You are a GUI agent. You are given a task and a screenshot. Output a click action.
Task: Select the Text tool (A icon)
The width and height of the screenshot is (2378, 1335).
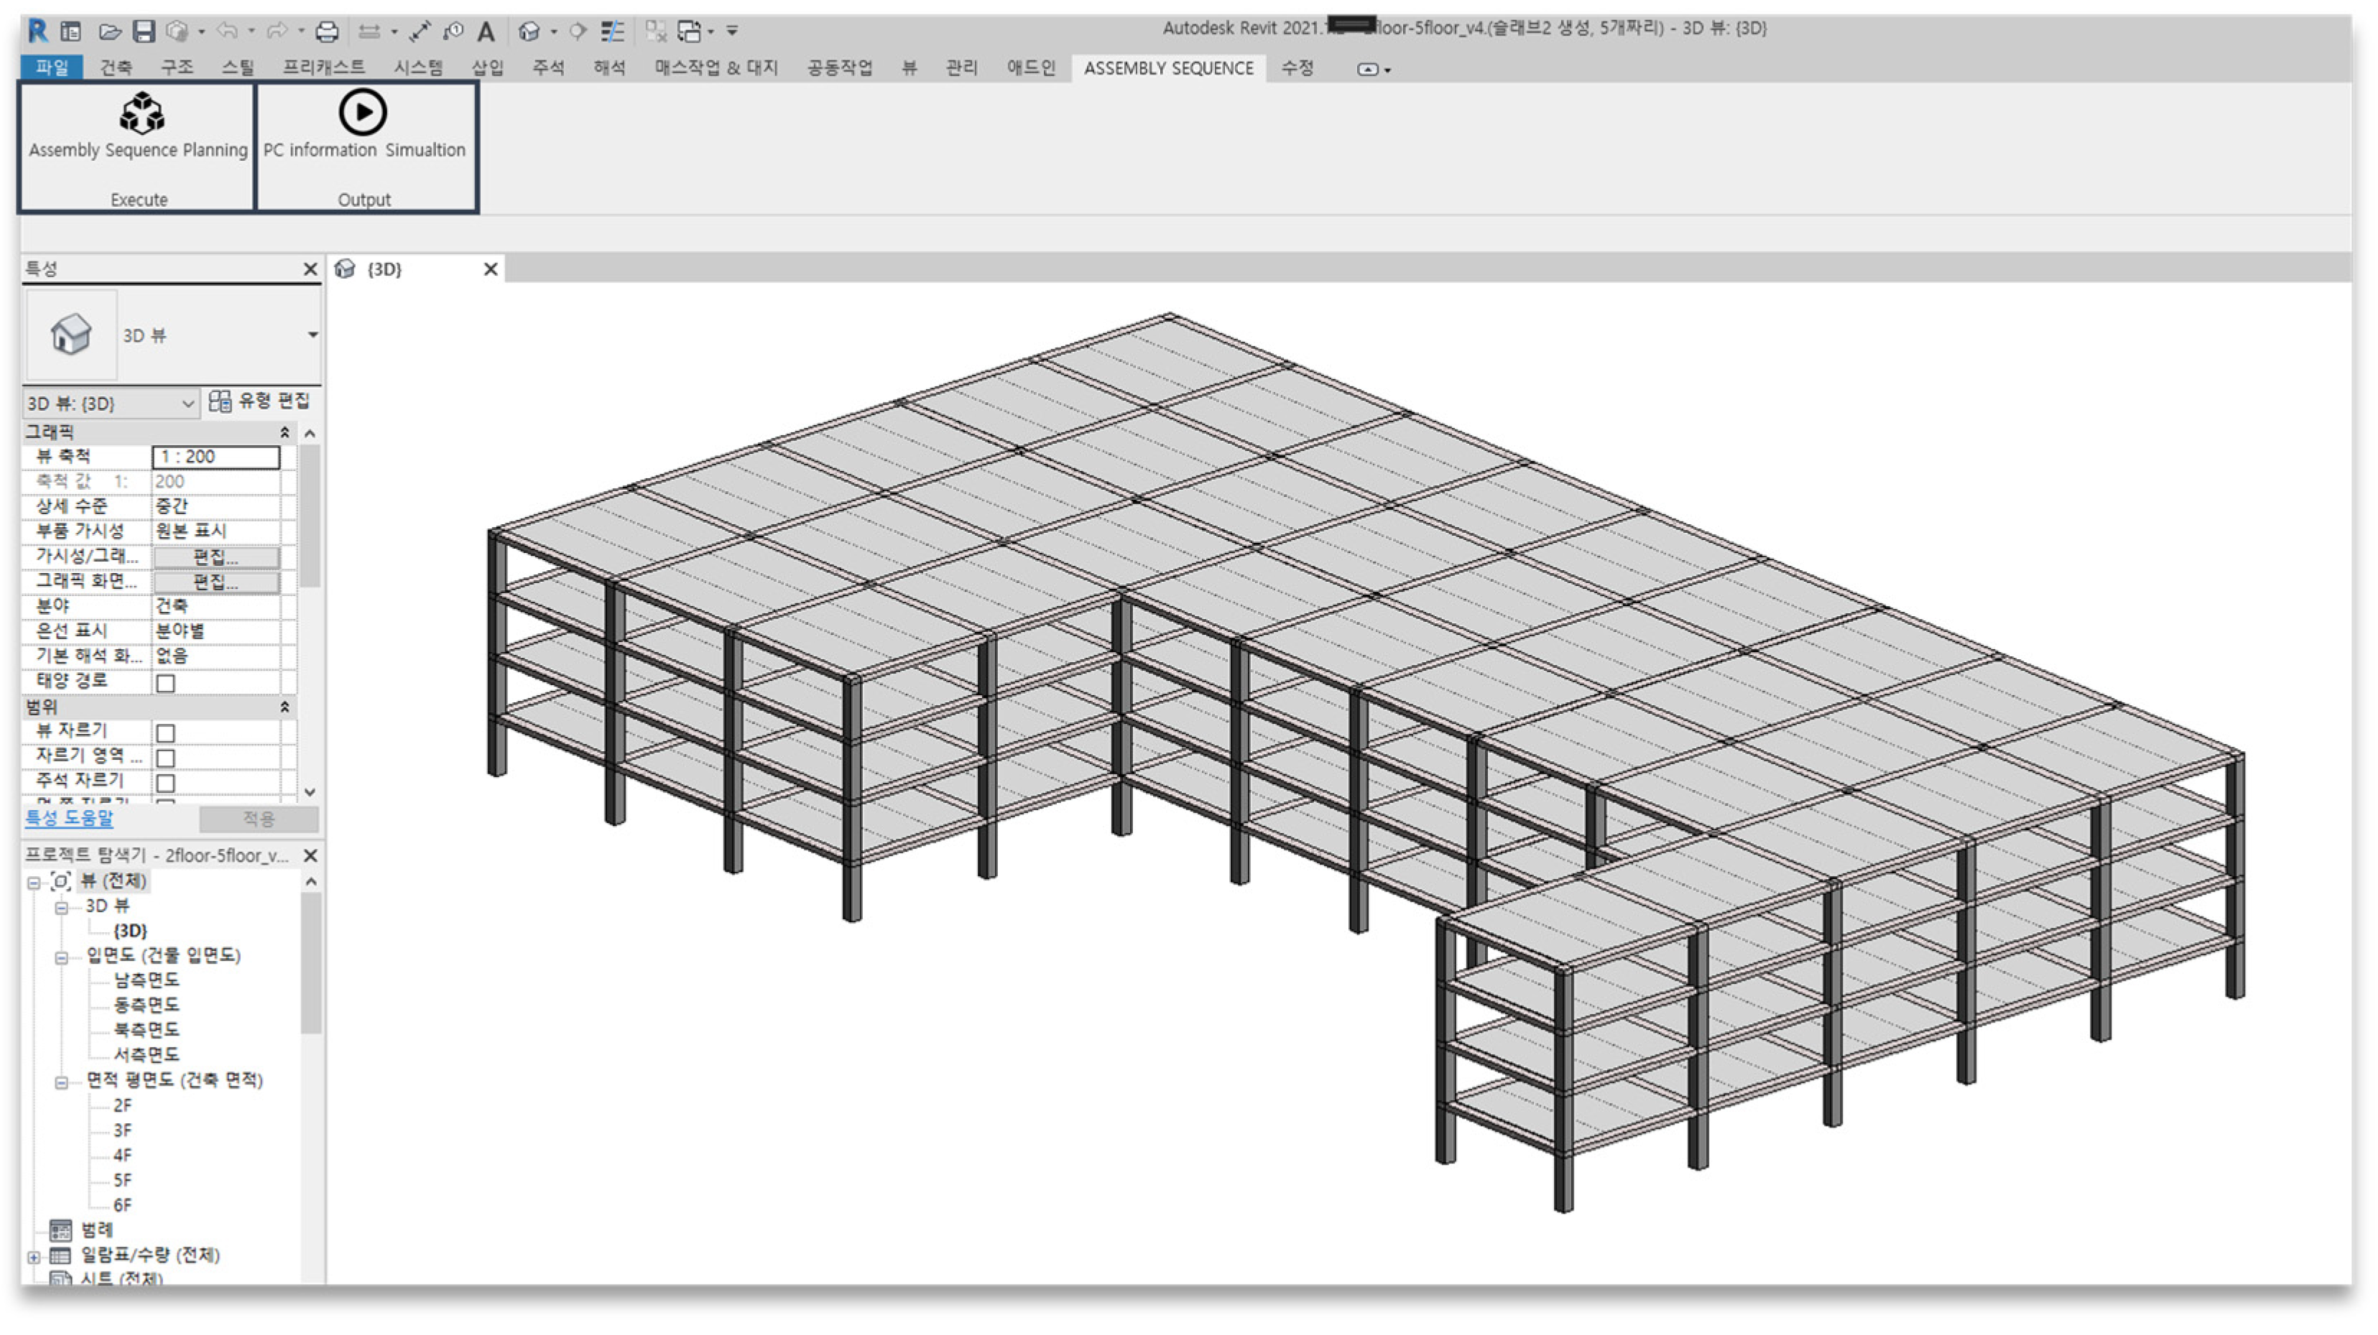[x=486, y=32]
